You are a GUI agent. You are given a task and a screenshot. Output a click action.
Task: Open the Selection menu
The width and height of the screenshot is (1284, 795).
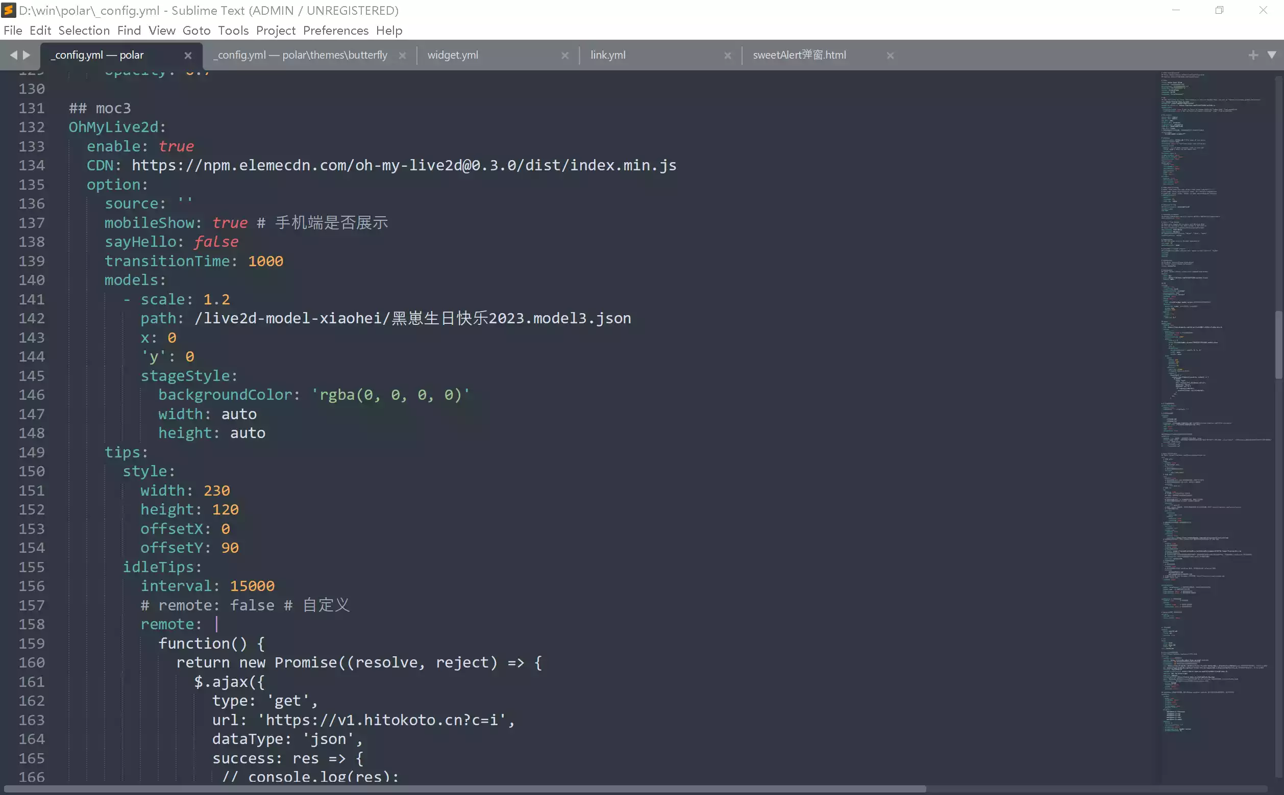pos(84,31)
